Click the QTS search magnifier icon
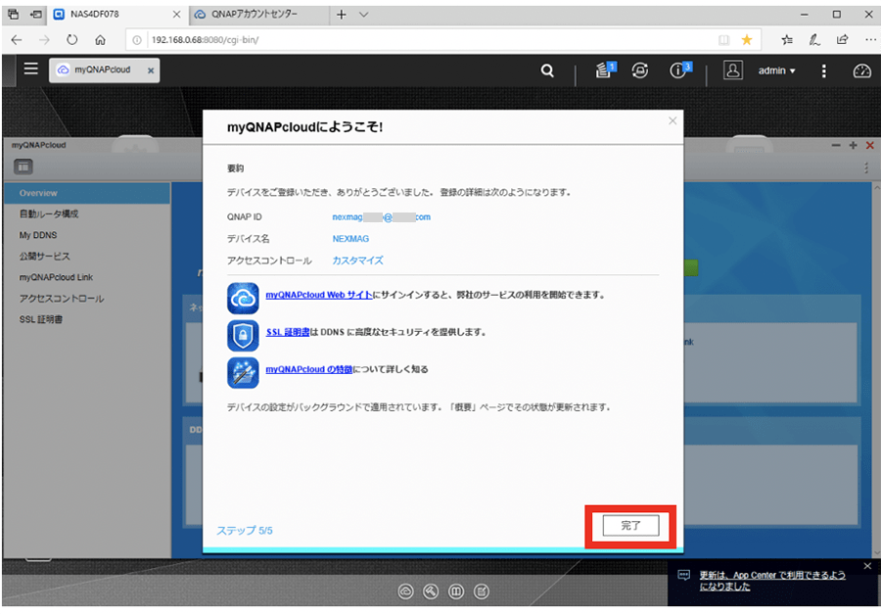 point(547,71)
